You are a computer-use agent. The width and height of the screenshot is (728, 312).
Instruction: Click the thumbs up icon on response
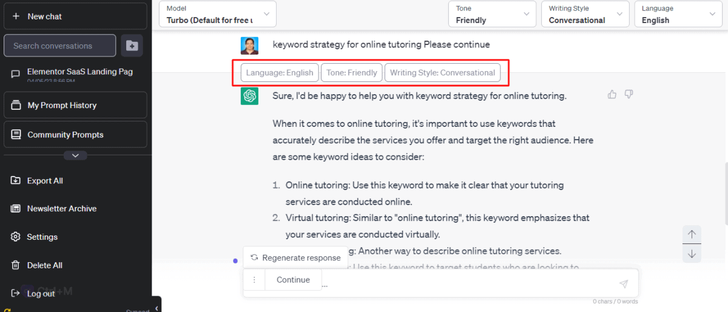click(612, 94)
